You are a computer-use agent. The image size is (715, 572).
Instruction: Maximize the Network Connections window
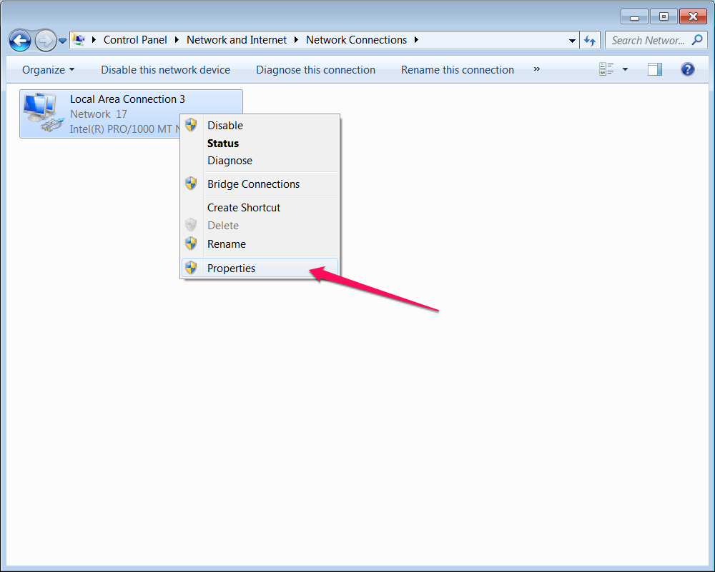pos(664,17)
